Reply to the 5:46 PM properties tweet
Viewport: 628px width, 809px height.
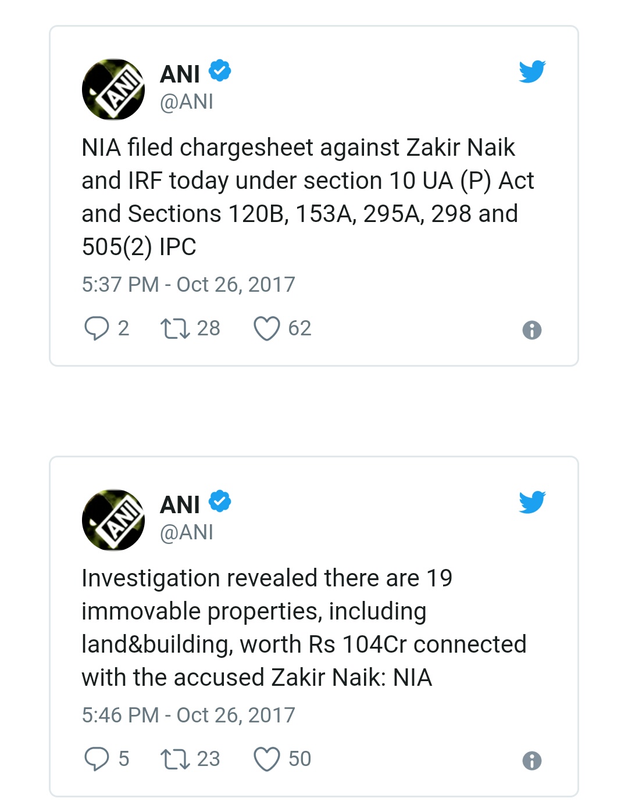point(97,759)
